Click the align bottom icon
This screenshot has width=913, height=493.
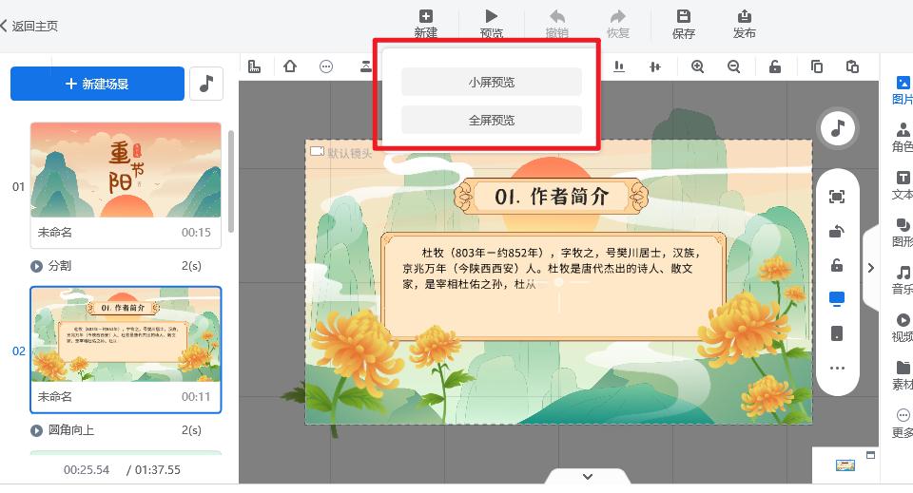click(x=619, y=66)
